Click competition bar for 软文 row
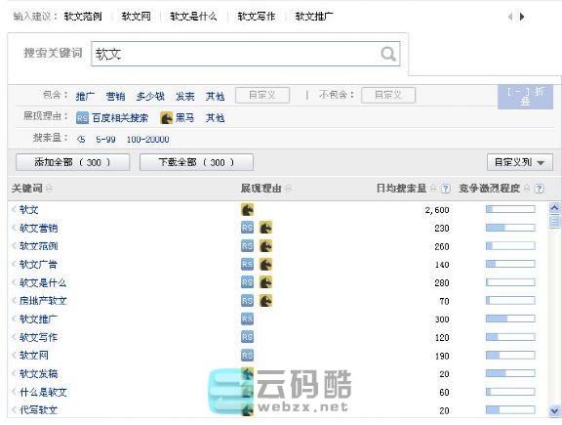This screenshot has width=562, height=425. pyautogui.click(x=510, y=209)
